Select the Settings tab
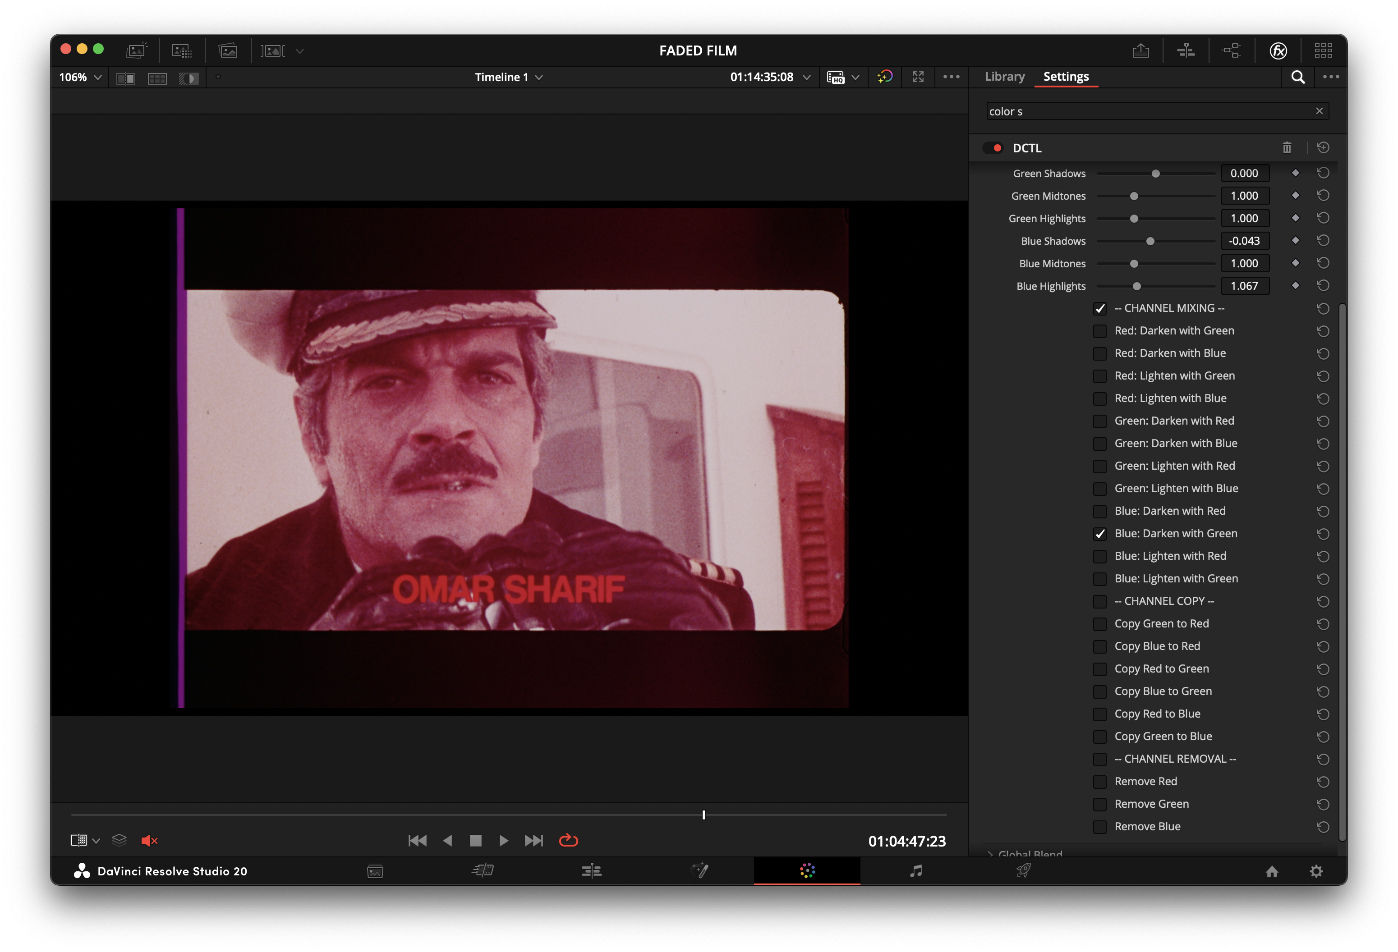This screenshot has width=1398, height=952. 1066,76
